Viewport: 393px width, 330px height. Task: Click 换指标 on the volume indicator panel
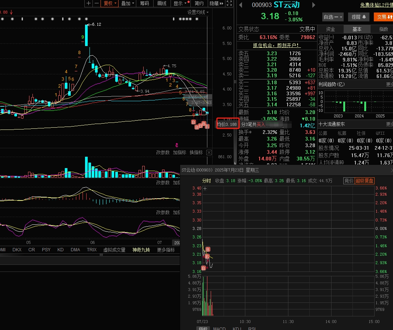[196, 152]
